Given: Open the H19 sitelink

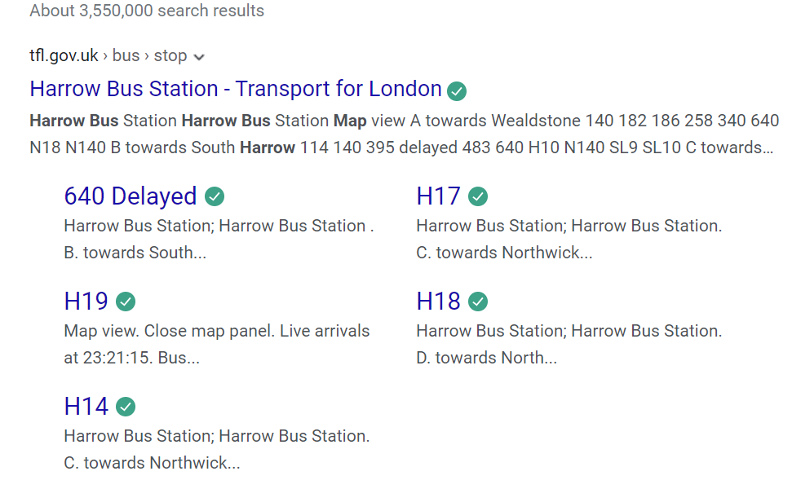Looking at the screenshot, I should pos(86,302).
